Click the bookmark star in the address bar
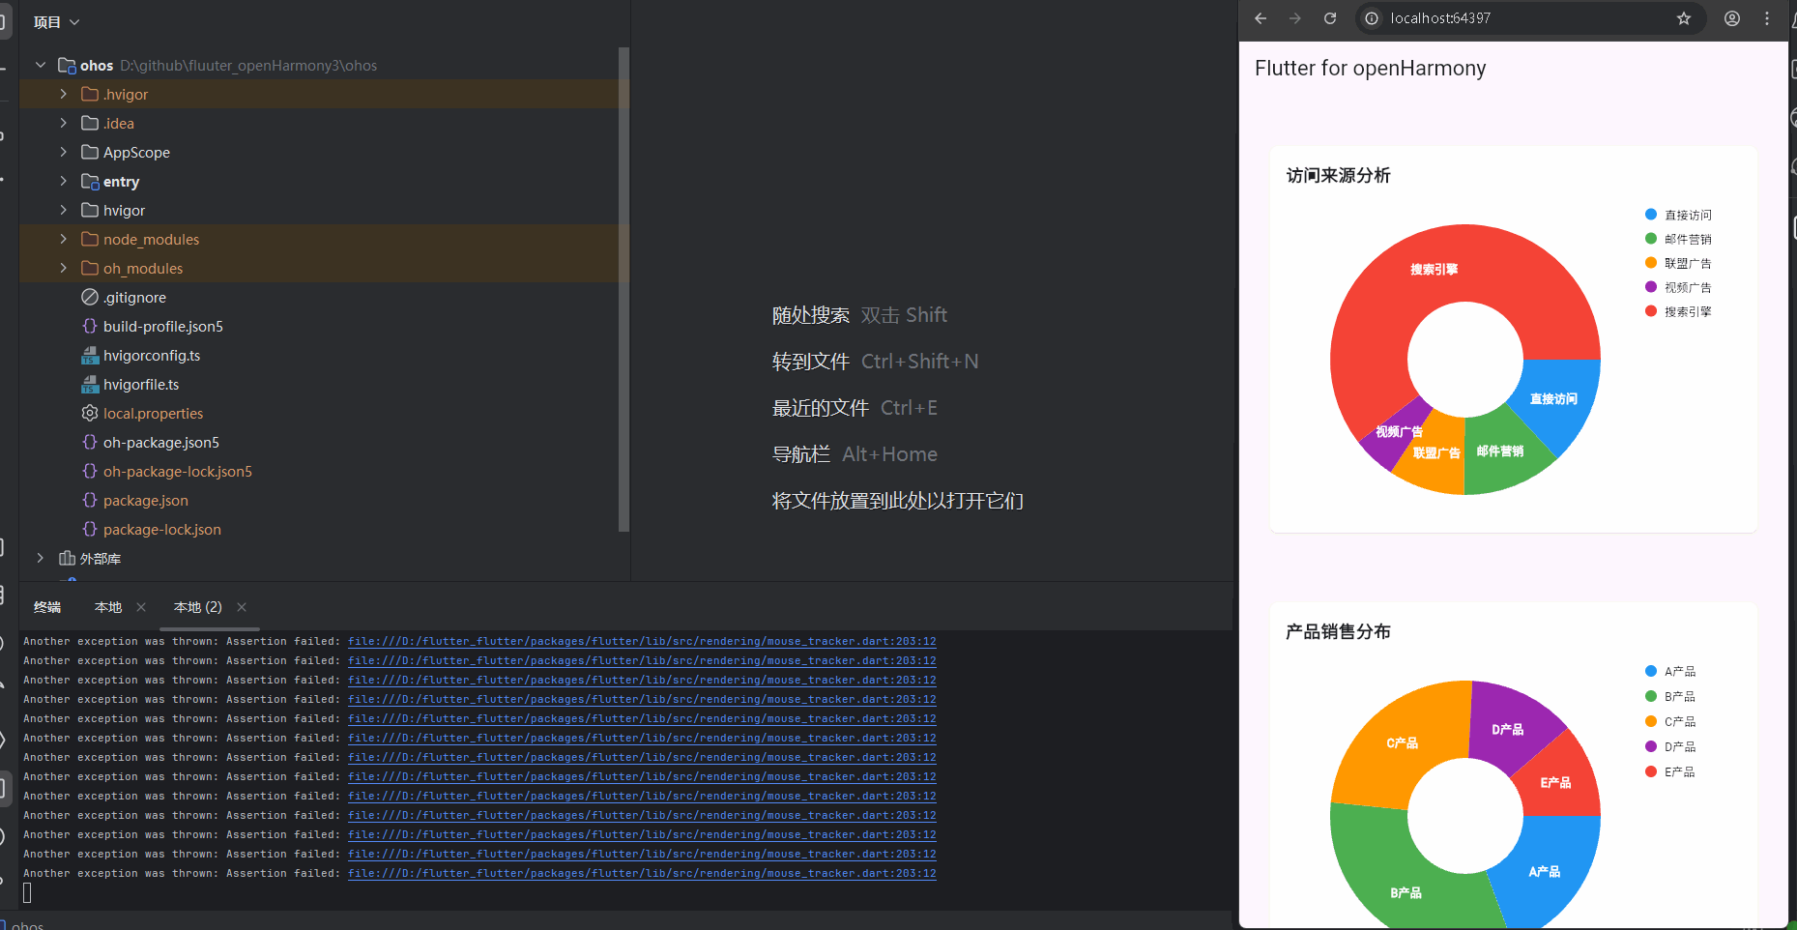 (x=1684, y=17)
